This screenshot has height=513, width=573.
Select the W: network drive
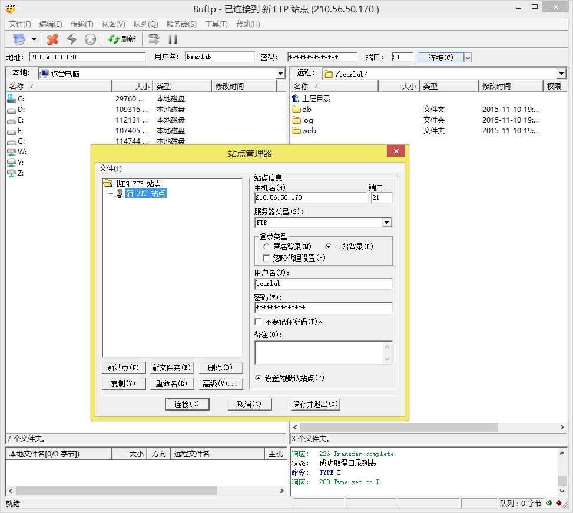(x=17, y=151)
